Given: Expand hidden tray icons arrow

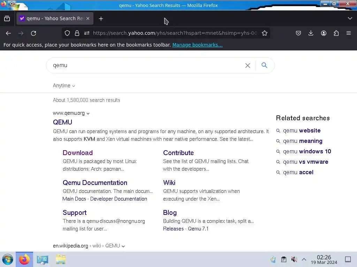Looking at the screenshot, I should (304, 259).
